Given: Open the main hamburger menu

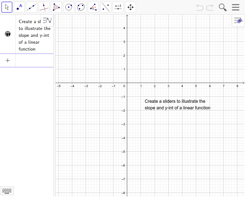Looking at the screenshot, I should pyautogui.click(x=235, y=7).
